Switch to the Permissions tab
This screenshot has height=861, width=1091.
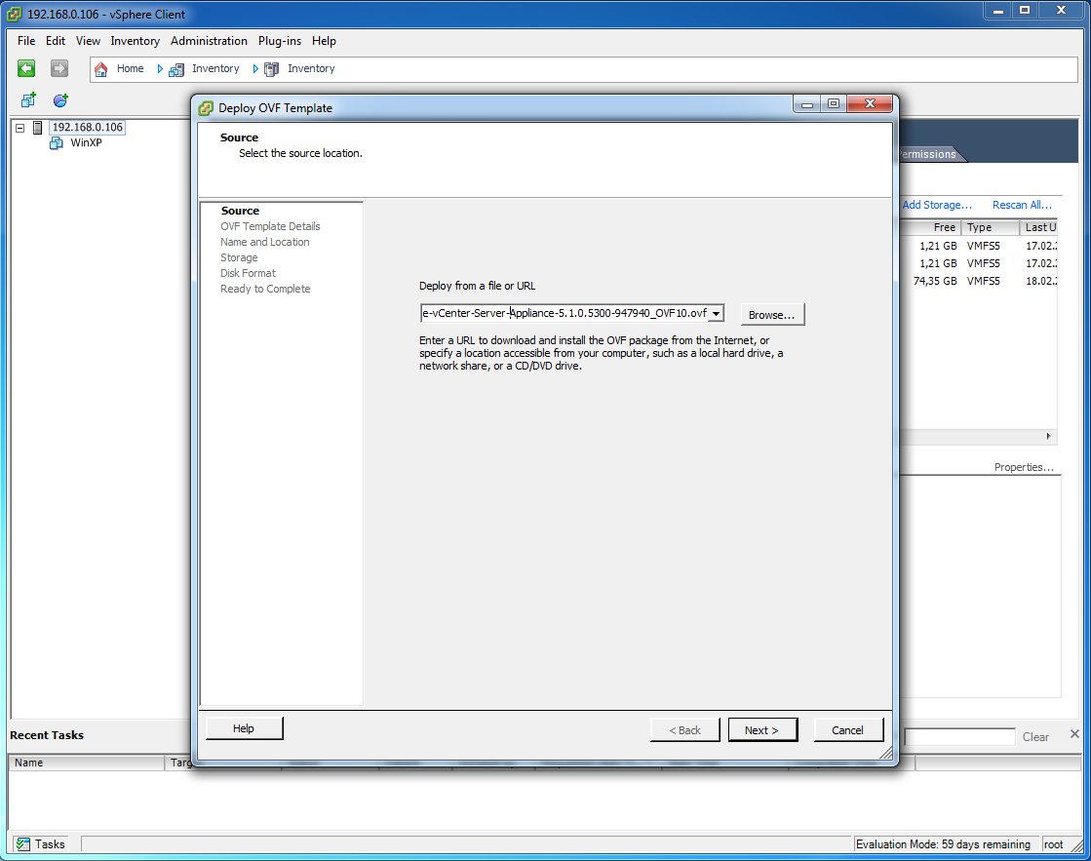[927, 154]
